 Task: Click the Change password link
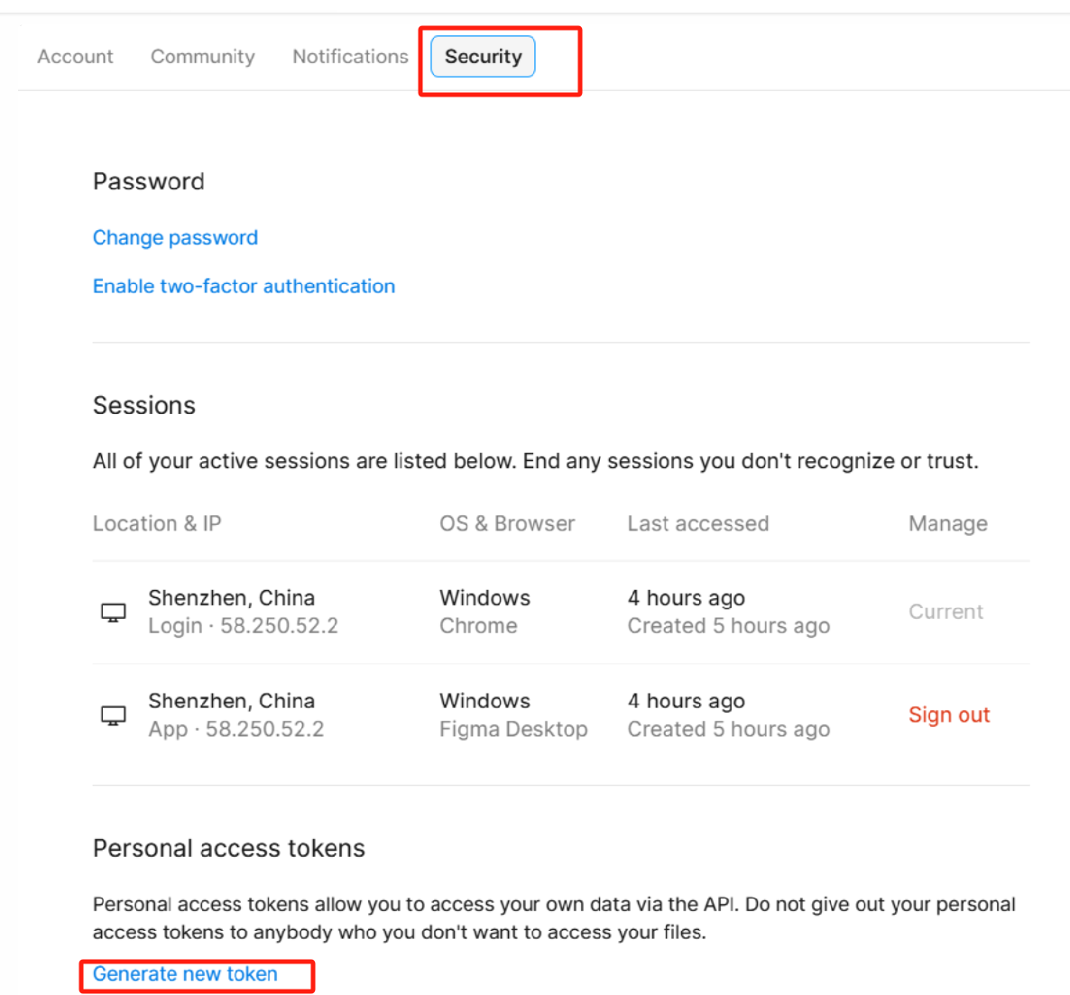point(175,237)
